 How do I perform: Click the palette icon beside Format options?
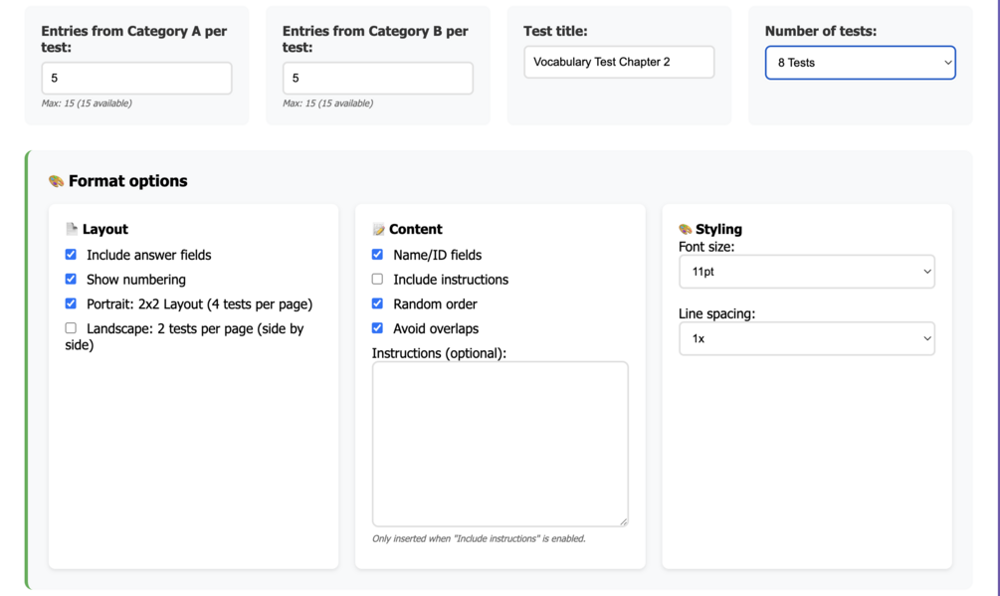tap(56, 181)
